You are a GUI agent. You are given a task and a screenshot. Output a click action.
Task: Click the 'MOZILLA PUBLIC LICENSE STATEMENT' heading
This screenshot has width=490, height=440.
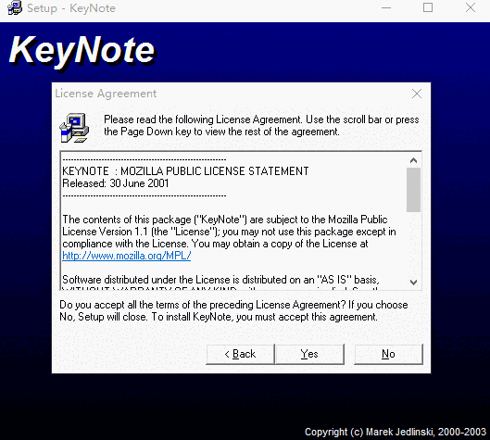[215, 171]
